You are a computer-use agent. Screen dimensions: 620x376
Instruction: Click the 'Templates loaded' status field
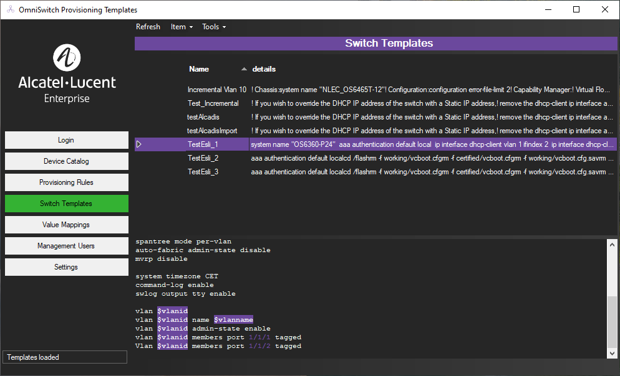point(65,357)
